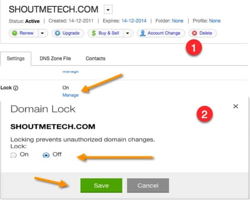
Task: Select the Settings tab
Action: 16,58
